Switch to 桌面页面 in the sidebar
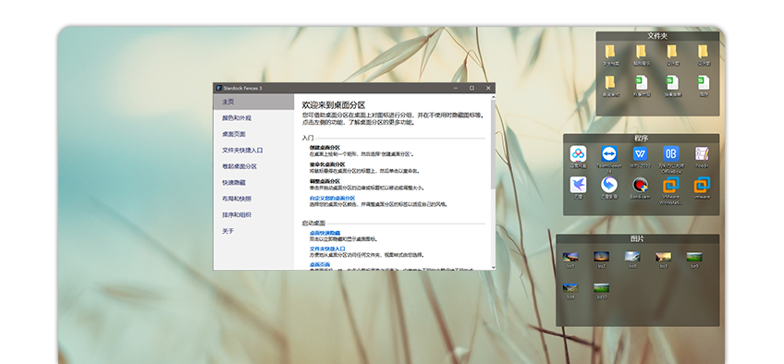Image resolution: width=784 pixels, height=364 pixels. point(253,134)
